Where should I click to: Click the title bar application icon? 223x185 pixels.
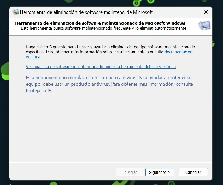[15, 12]
